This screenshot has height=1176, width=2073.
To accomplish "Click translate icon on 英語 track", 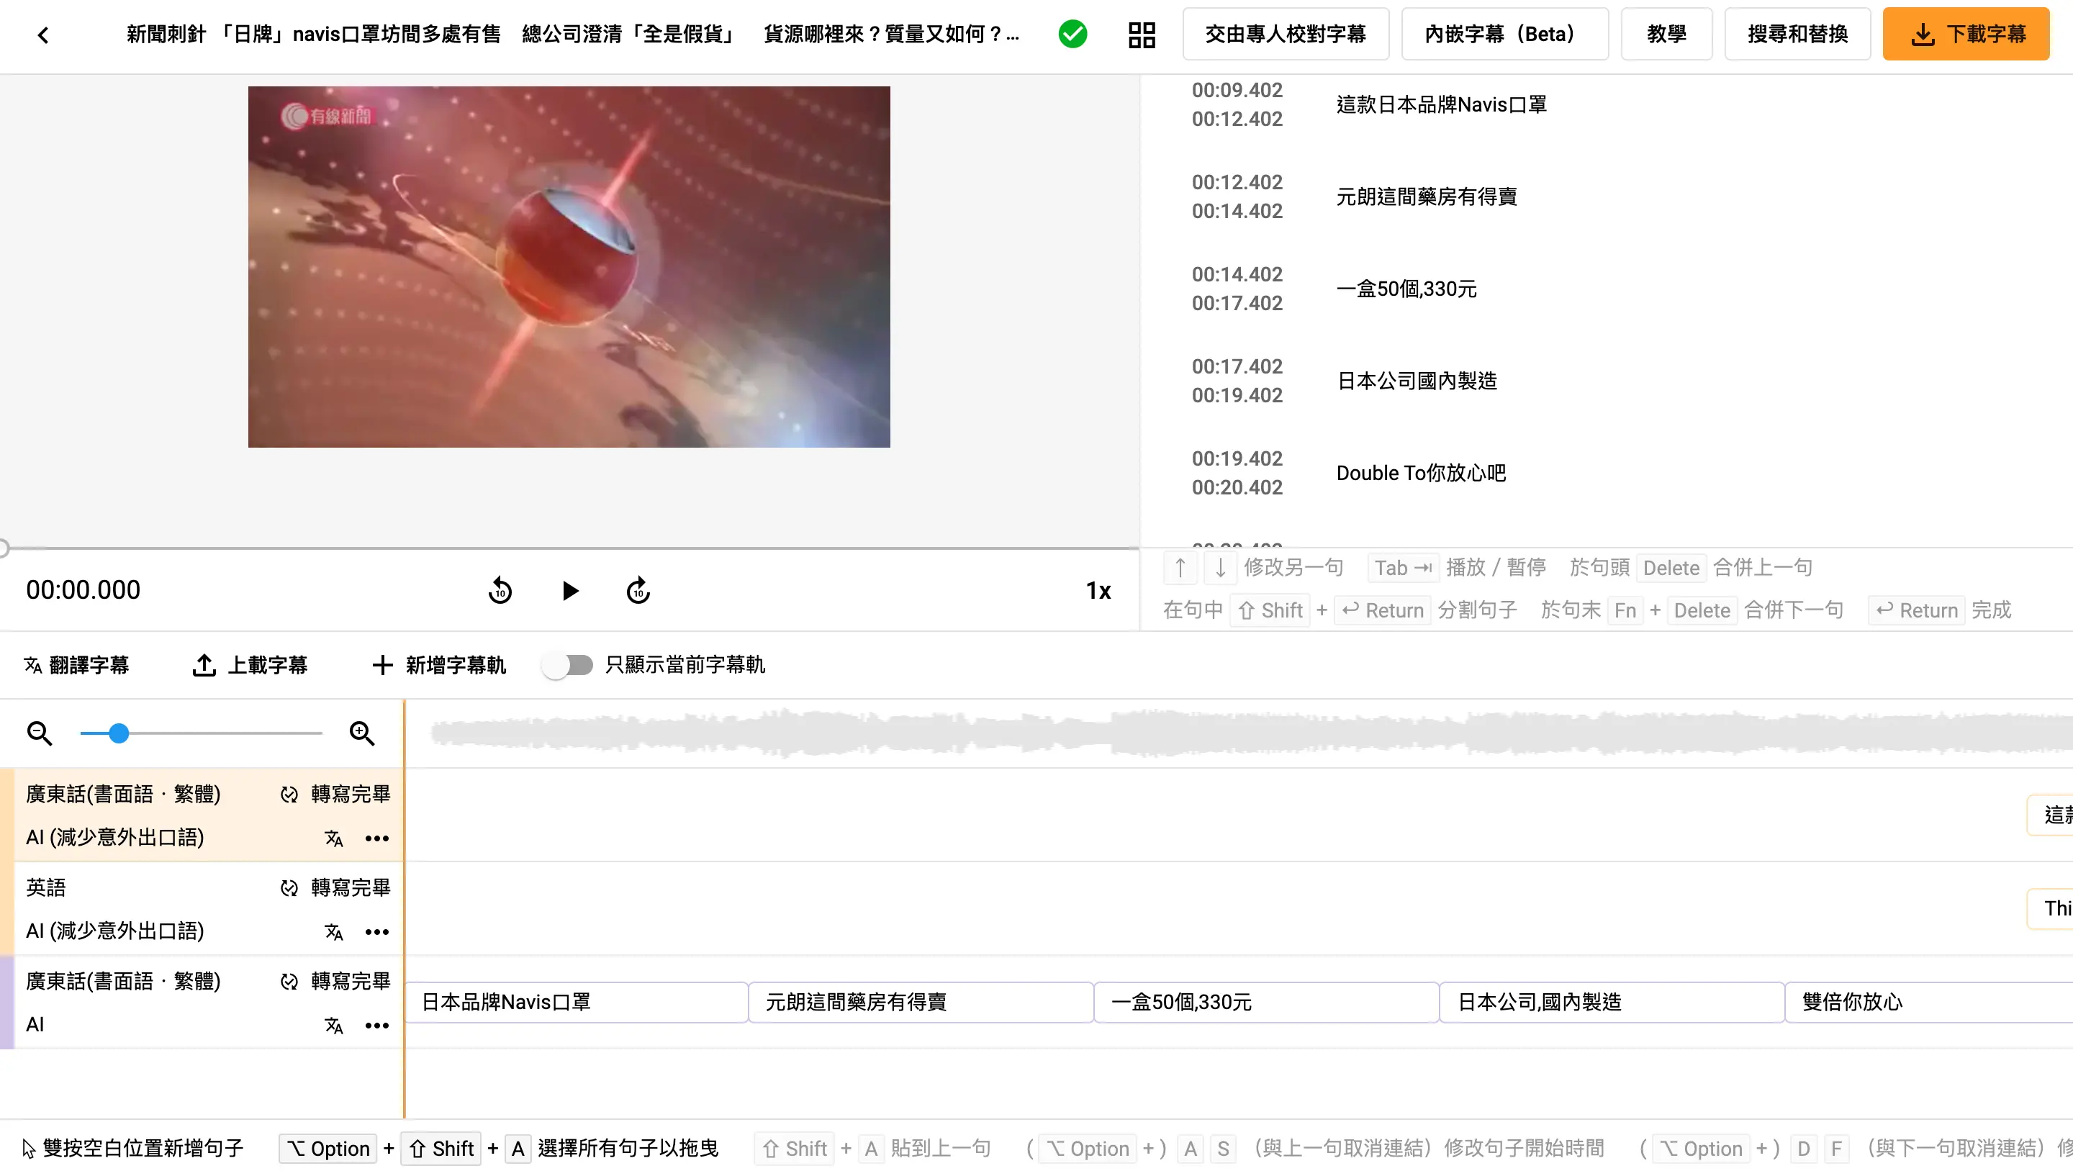I will coord(333,932).
